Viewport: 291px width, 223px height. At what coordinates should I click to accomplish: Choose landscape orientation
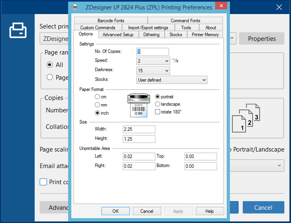[157, 104]
